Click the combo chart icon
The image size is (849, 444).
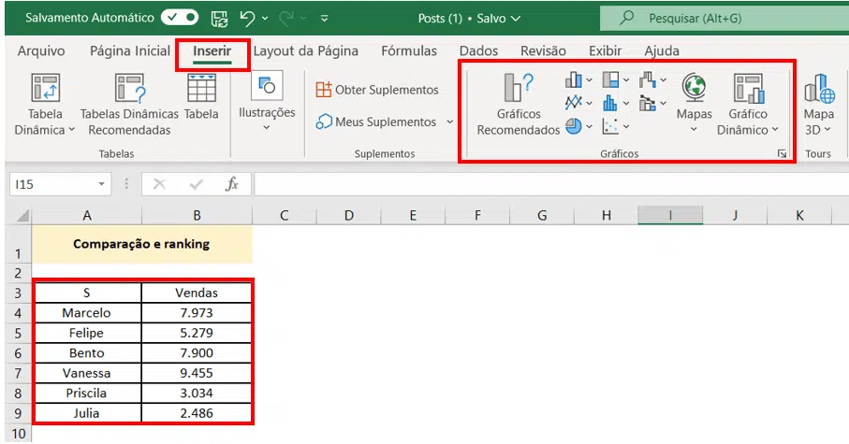pyautogui.click(x=648, y=103)
